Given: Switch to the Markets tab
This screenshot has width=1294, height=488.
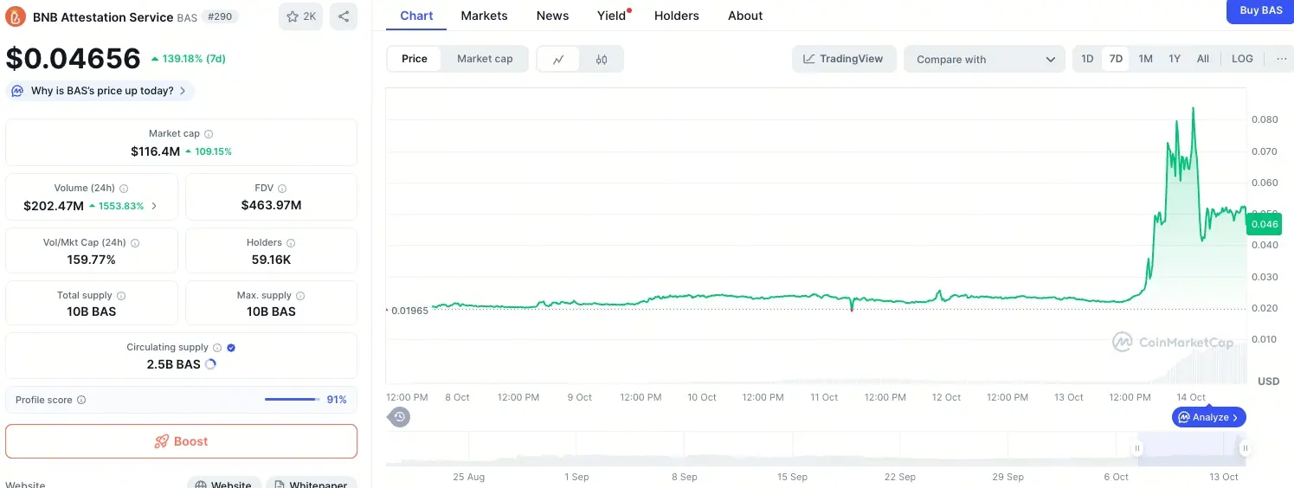Looking at the screenshot, I should tap(484, 16).
